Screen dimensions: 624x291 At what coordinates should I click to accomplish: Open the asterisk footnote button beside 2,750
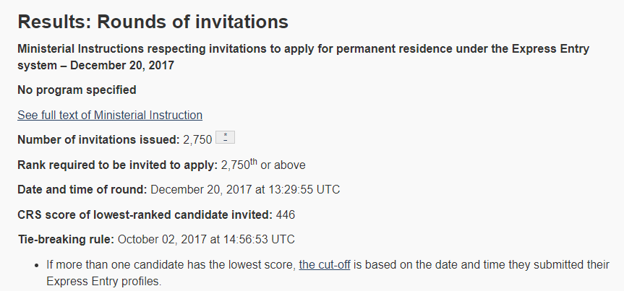pos(226,137)
